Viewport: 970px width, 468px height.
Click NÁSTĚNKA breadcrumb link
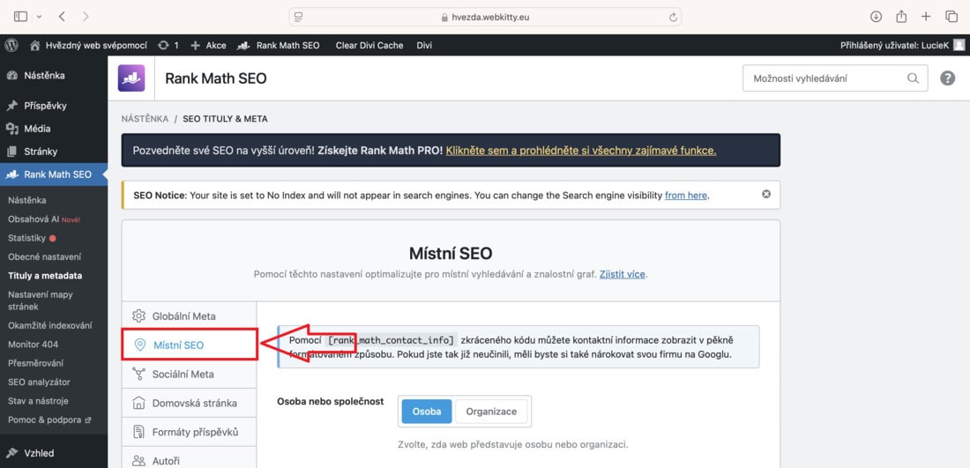(145, 119)
